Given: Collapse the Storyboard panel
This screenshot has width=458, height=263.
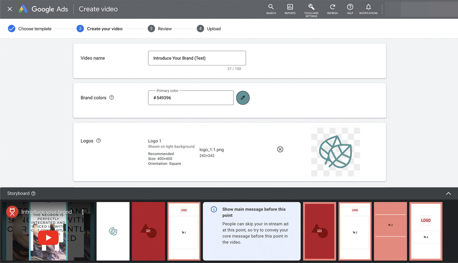Looking at the screenshot, I should (x=448, y=193).
